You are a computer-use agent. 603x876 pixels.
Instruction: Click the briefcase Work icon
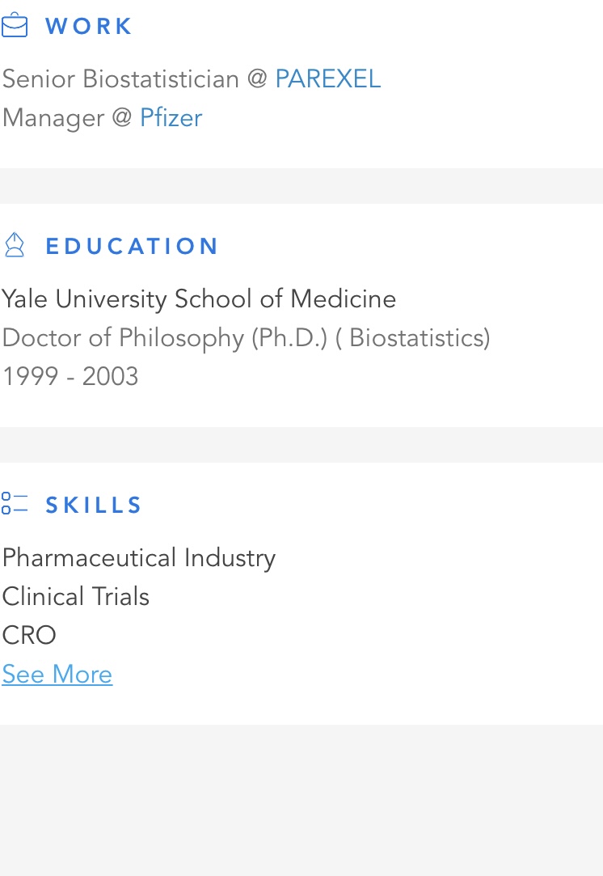15,25
